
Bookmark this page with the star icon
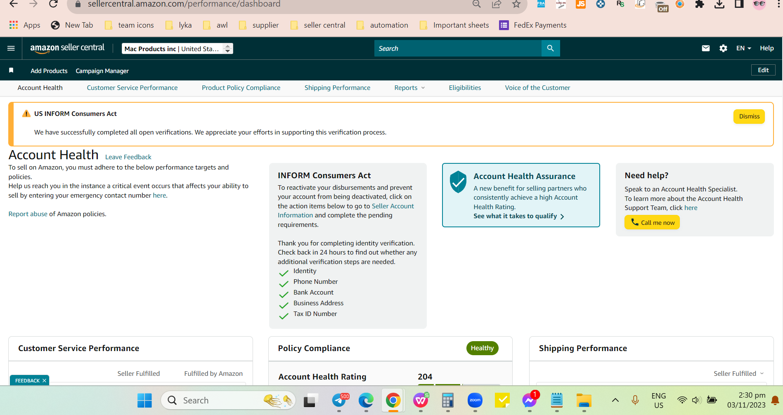point(516,4)
